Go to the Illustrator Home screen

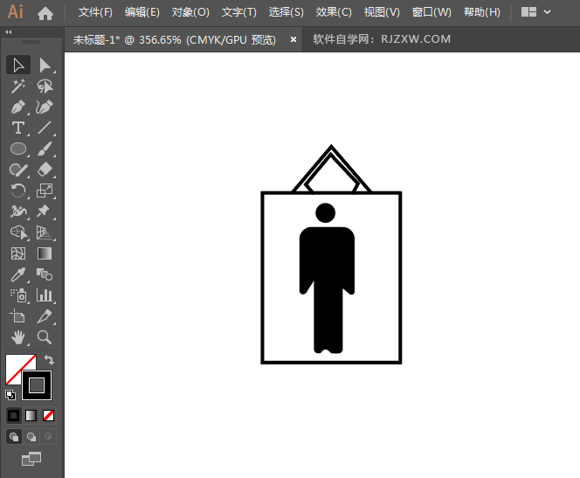[45, 14]
